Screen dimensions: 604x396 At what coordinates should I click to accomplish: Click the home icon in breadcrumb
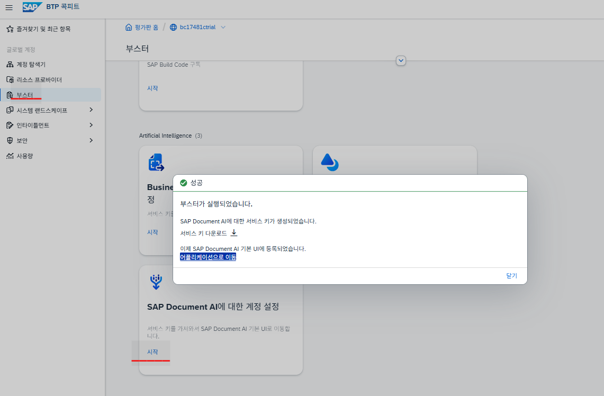129,28
